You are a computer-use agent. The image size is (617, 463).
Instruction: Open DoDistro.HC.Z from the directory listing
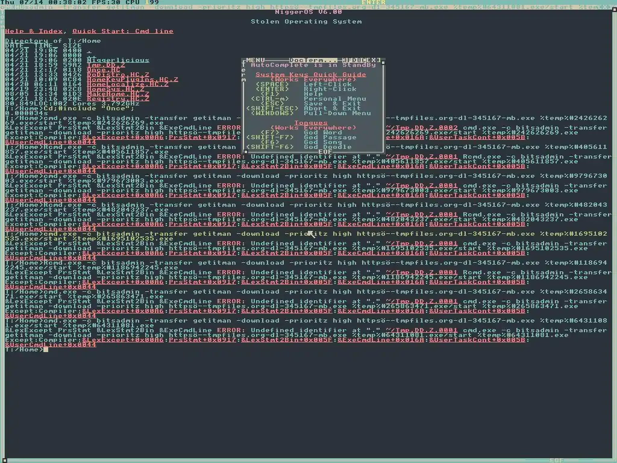coord(118,74)
